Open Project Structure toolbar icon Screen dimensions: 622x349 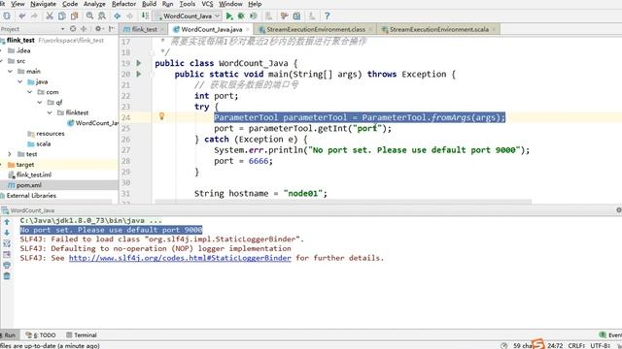296,16
